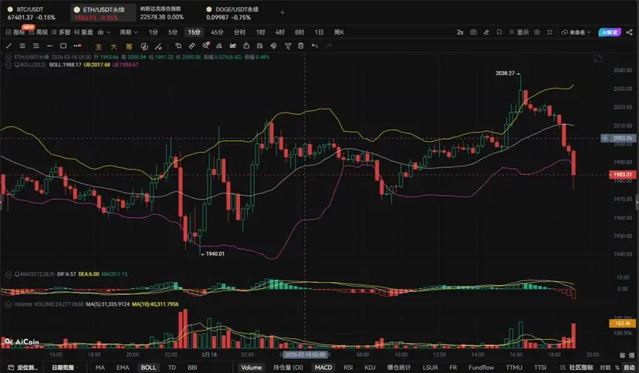Click the 定位到 locate button
This screenshot has width=639, height=373.
point(23,368)
